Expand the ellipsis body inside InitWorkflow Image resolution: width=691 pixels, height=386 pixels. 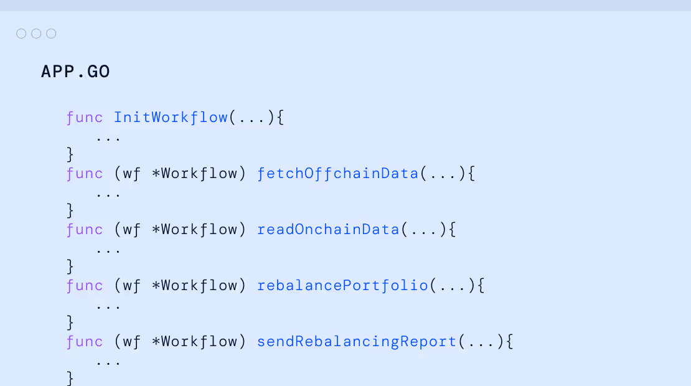click(108, 139)
